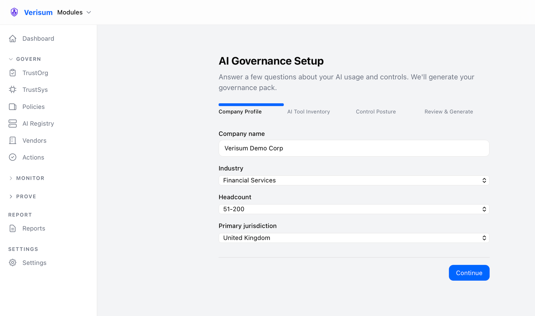Image resolution: width=535 pixels, height=316 pixels.
Task: Click the Company Profile progress bar
Action: (x=251, y=105)
